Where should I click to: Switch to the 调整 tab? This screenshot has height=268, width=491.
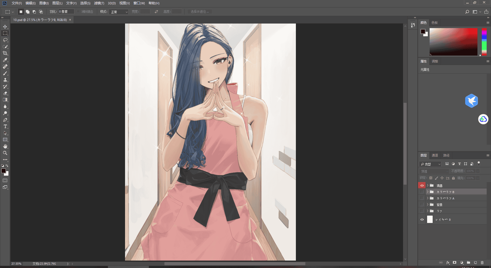click(435, 61)
